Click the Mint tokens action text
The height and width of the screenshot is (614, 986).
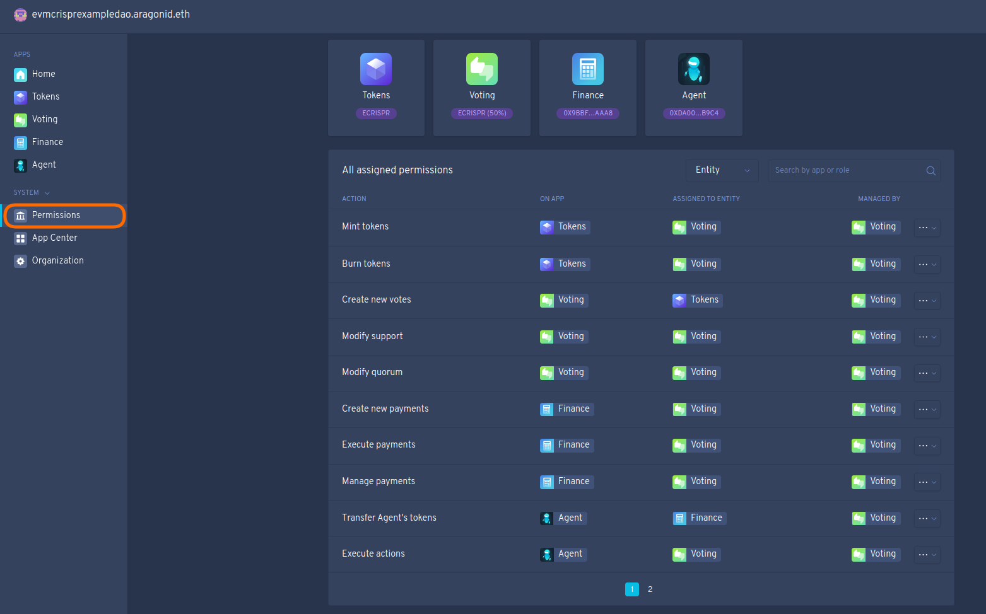click(x=365, y=227)
